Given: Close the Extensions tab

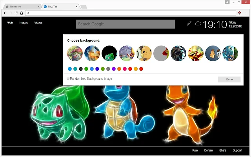Looking at the screenshot, I should coord(38,7).
